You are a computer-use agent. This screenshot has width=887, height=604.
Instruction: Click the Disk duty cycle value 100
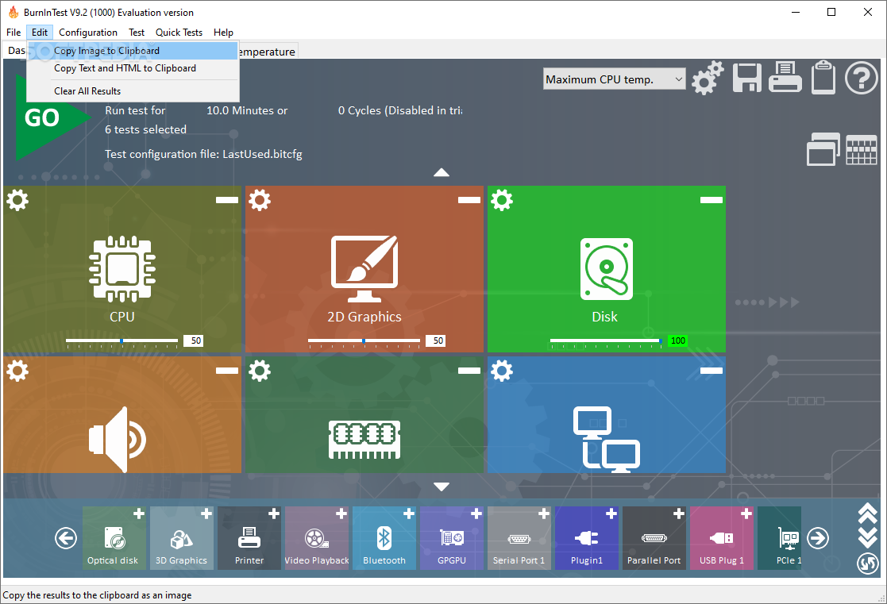[677, 341]
